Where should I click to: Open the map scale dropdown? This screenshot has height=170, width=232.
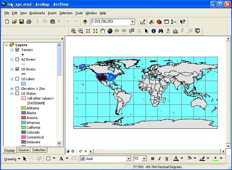[132, 22]
